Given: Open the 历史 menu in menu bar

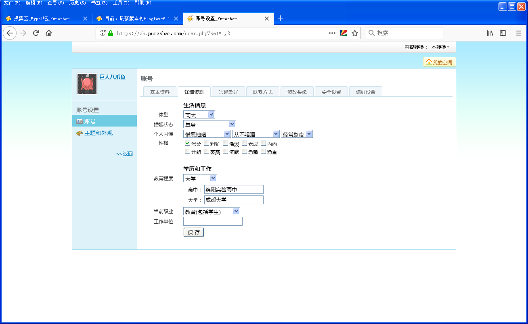Looking at the screenshot, I should pyautogui.click(x=77, y=3).
